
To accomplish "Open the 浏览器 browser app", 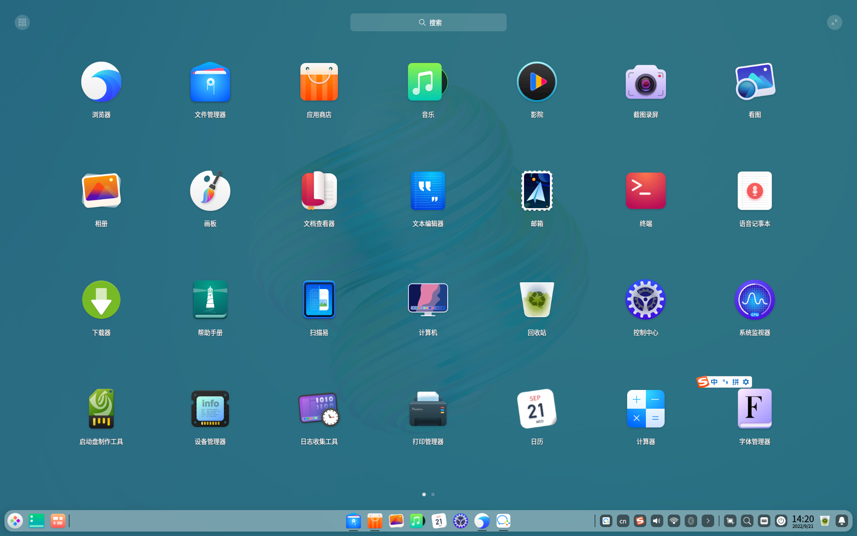I will (x=101, y=82).
